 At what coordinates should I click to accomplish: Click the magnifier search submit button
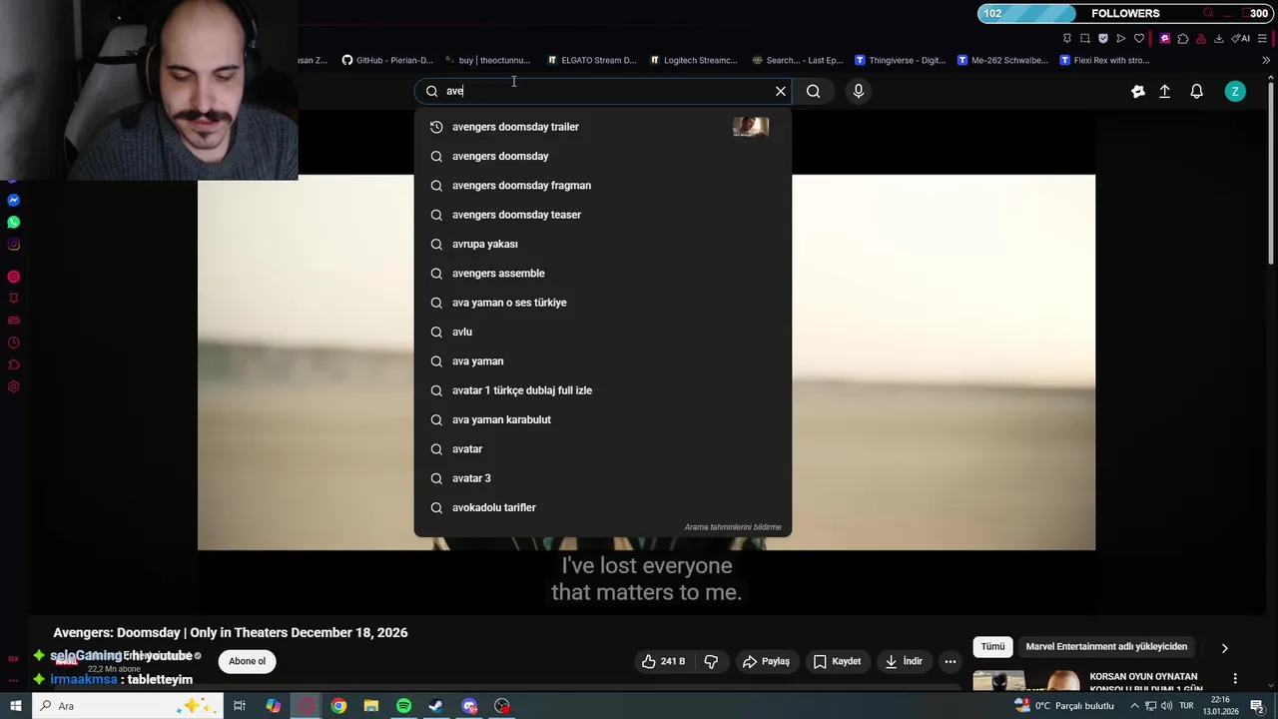coord(814,91)
